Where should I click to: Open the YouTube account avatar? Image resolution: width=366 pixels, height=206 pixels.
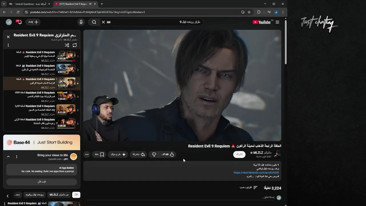click(9, 22)
